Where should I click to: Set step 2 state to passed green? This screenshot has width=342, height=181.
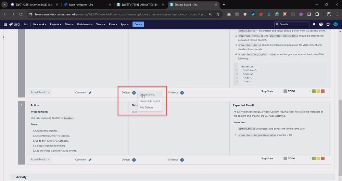(x=314, y=158)
